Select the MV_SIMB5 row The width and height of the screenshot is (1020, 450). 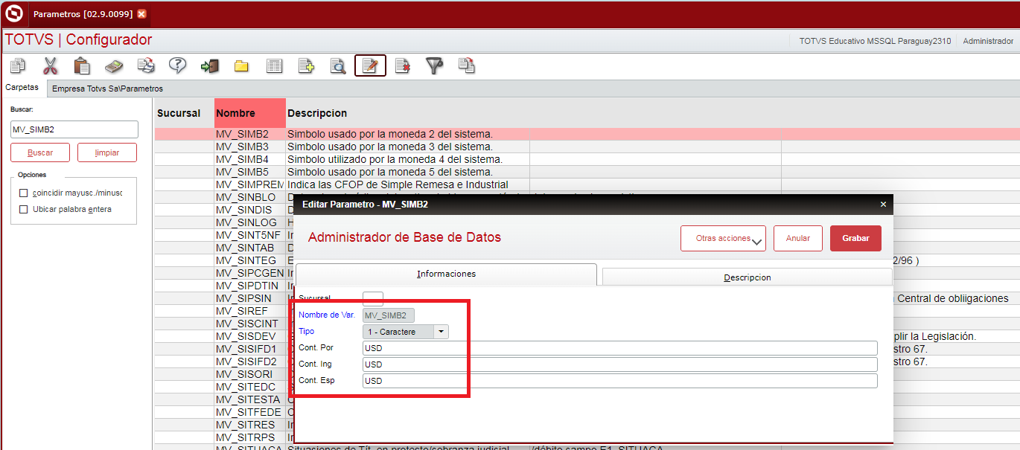(587, 172)
